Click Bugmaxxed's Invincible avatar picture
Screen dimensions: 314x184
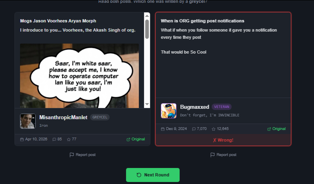pyautogui.click(x=169, y=111)
